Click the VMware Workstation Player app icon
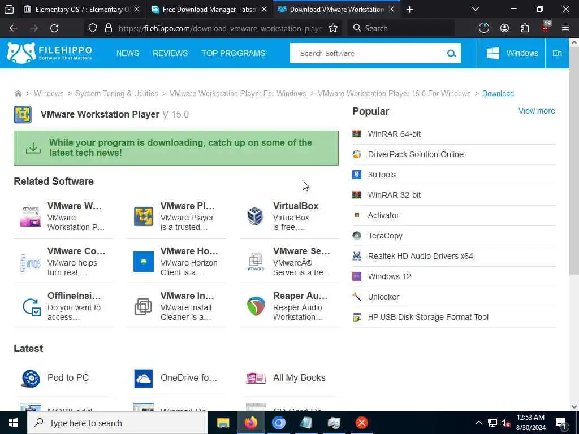579x434 pixels. pos(23,114)
